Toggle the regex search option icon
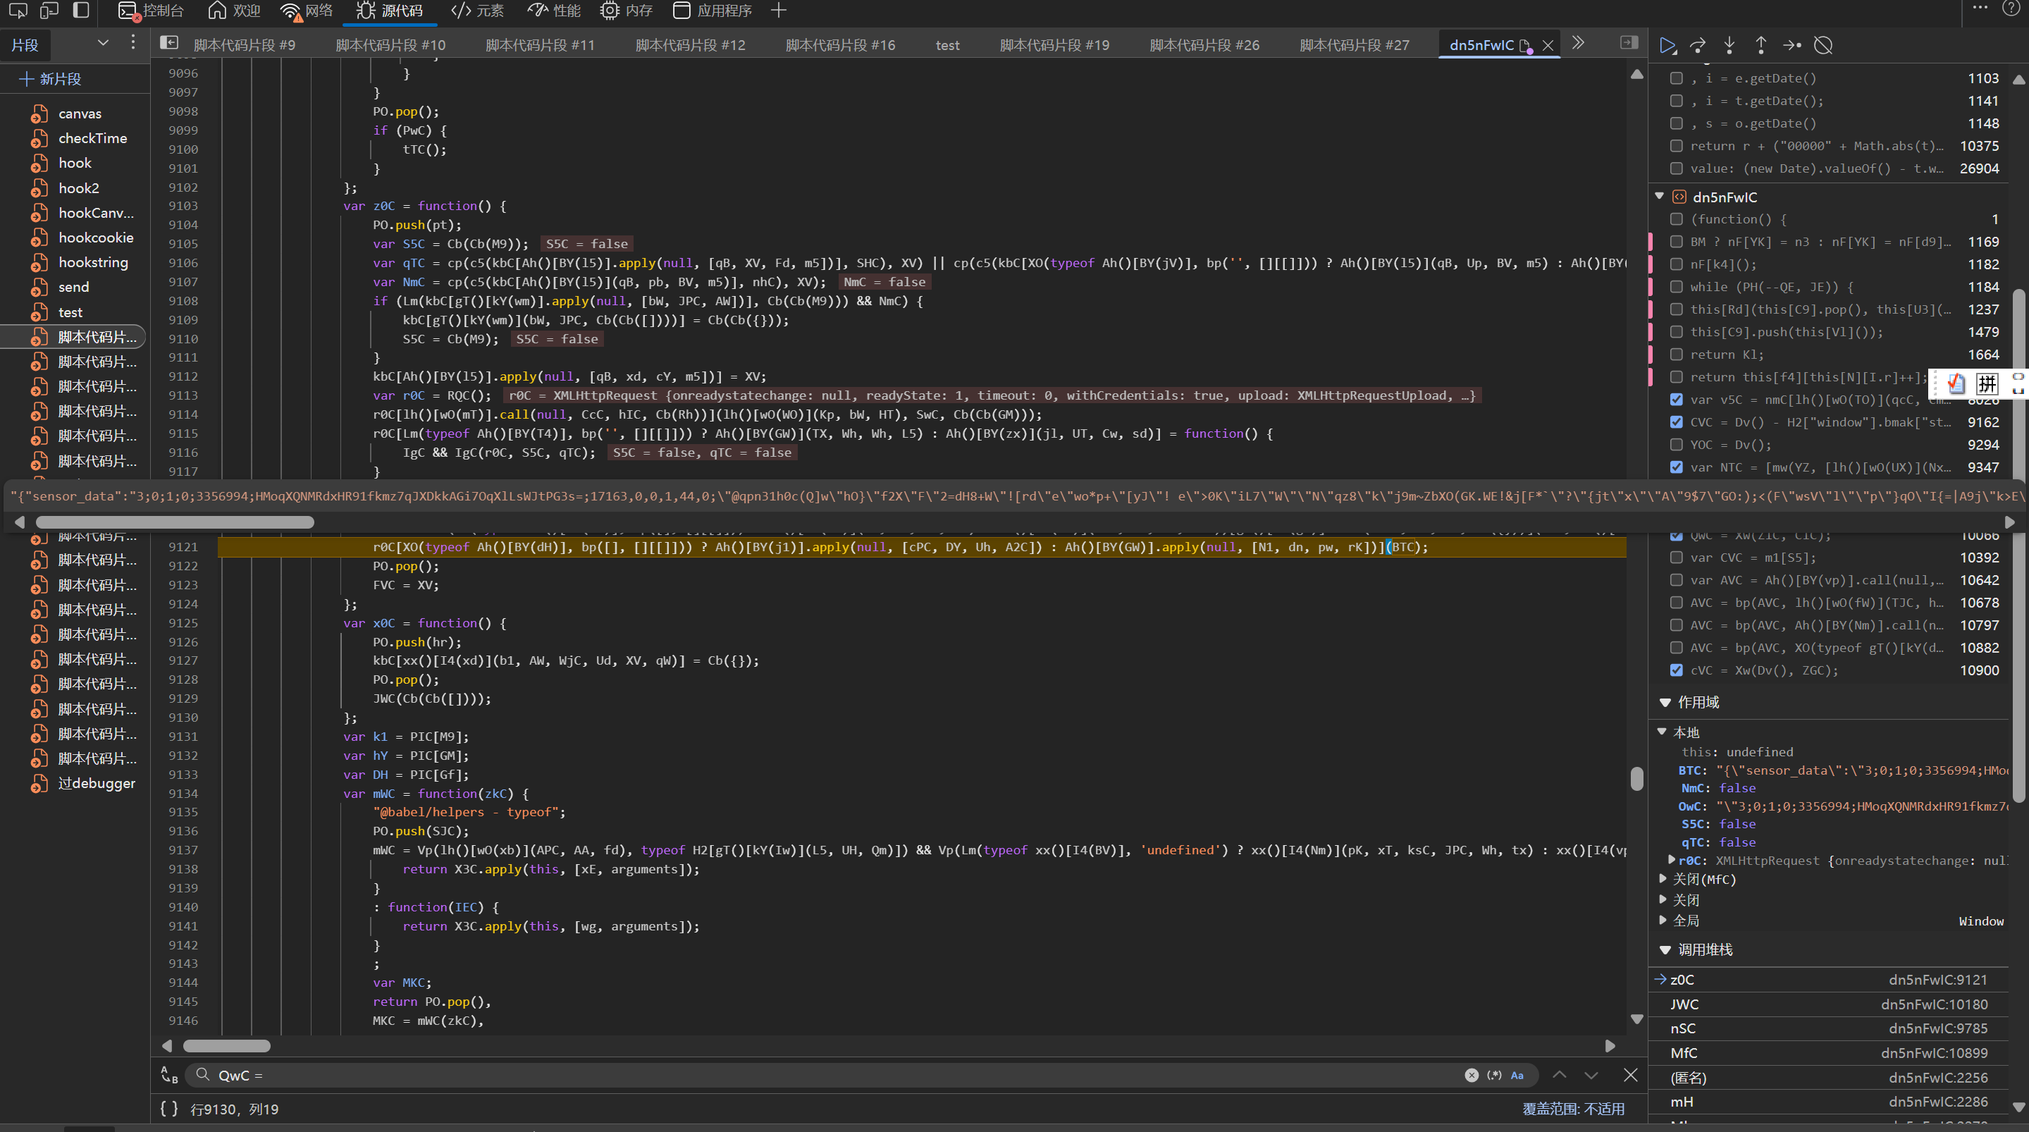This screenshot has height=1132, width=2029. pyautogui.click(x=1493, y=1076)
